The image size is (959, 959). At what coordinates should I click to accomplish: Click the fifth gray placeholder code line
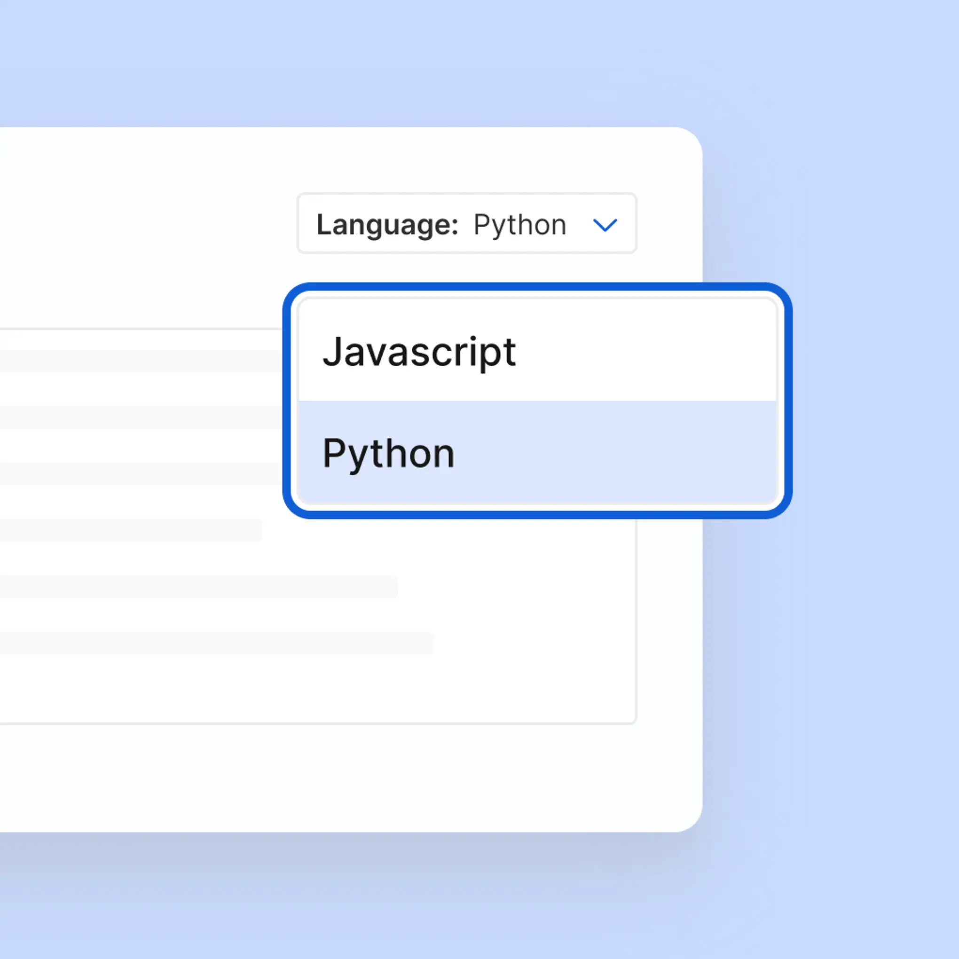pos(198,587)
